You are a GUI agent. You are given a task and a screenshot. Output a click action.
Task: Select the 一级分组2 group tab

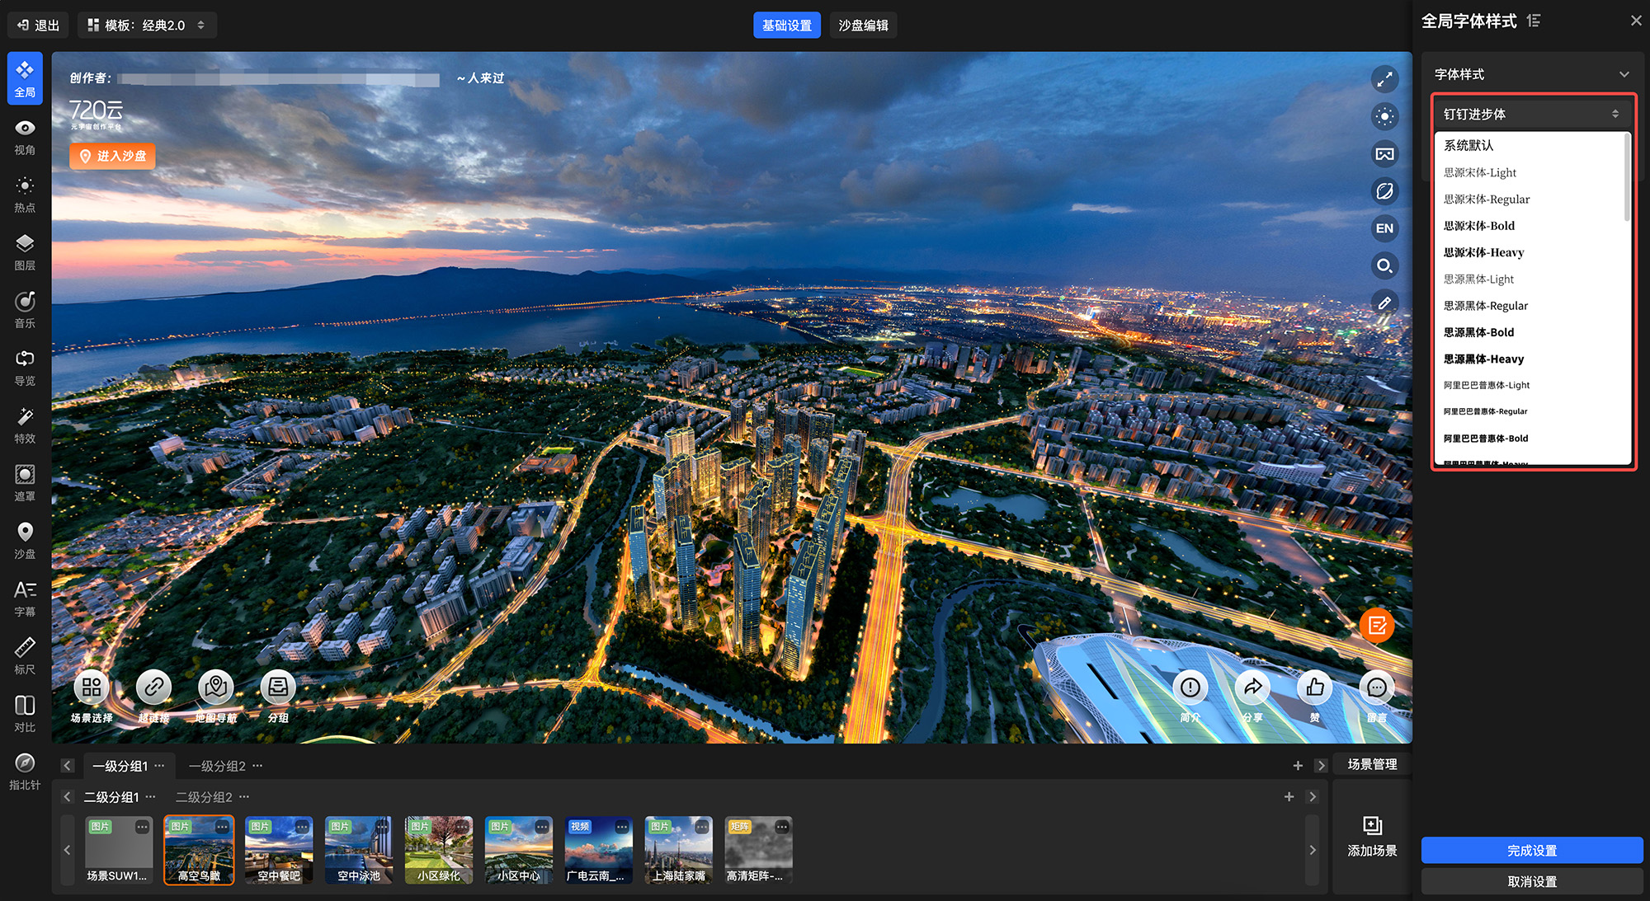217,766
